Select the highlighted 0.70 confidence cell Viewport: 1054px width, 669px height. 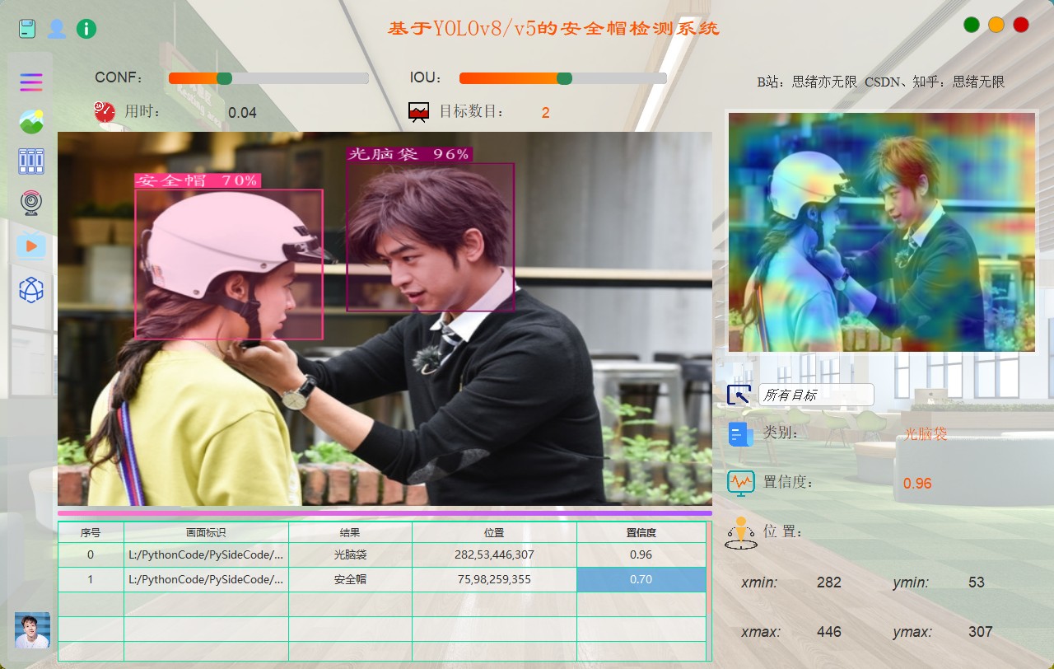coord(641,580)
